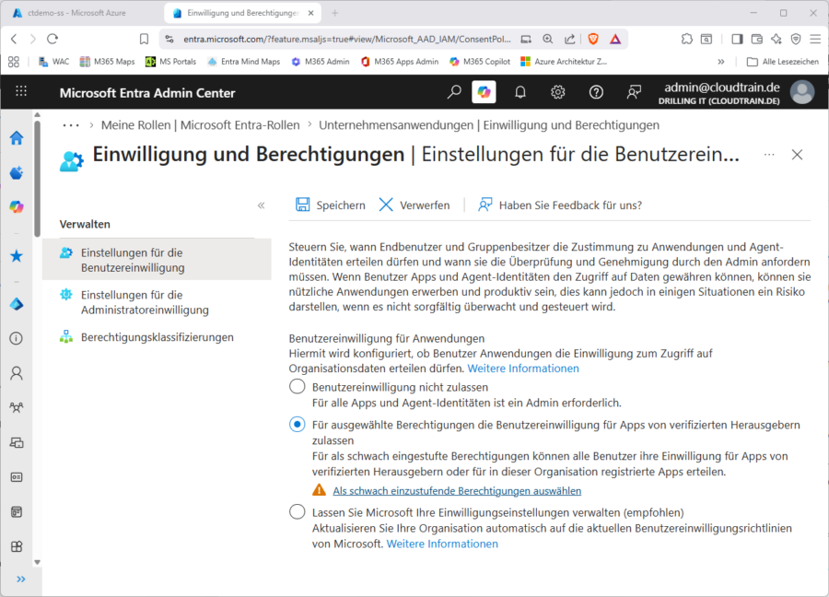
Task: Open Brave Shields lion icon
Action: tap(593, 39)
